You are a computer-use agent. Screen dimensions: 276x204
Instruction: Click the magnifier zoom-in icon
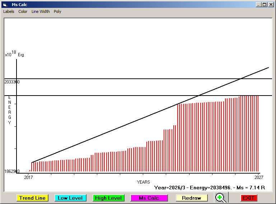click(220, 198)
